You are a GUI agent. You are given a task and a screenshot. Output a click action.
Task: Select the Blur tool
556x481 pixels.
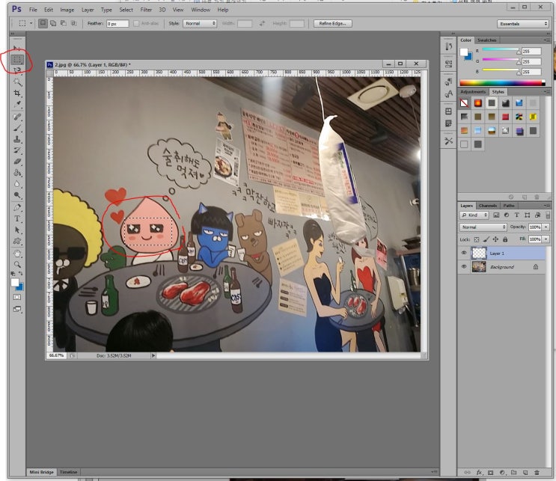17,184
